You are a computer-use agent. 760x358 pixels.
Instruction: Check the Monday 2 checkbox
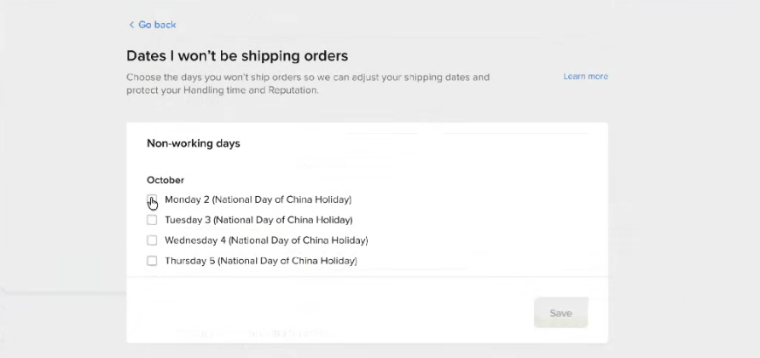tap(152, 200)
